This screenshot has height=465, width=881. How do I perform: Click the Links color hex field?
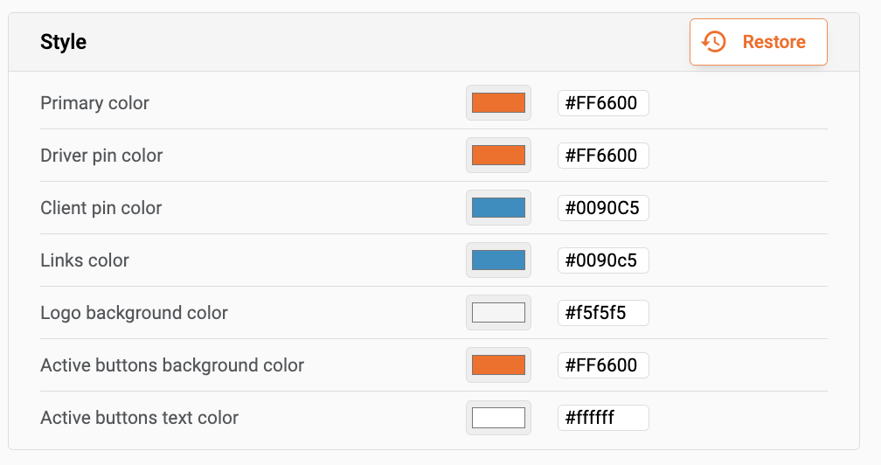pyautogui.click(x=603, y=260)
